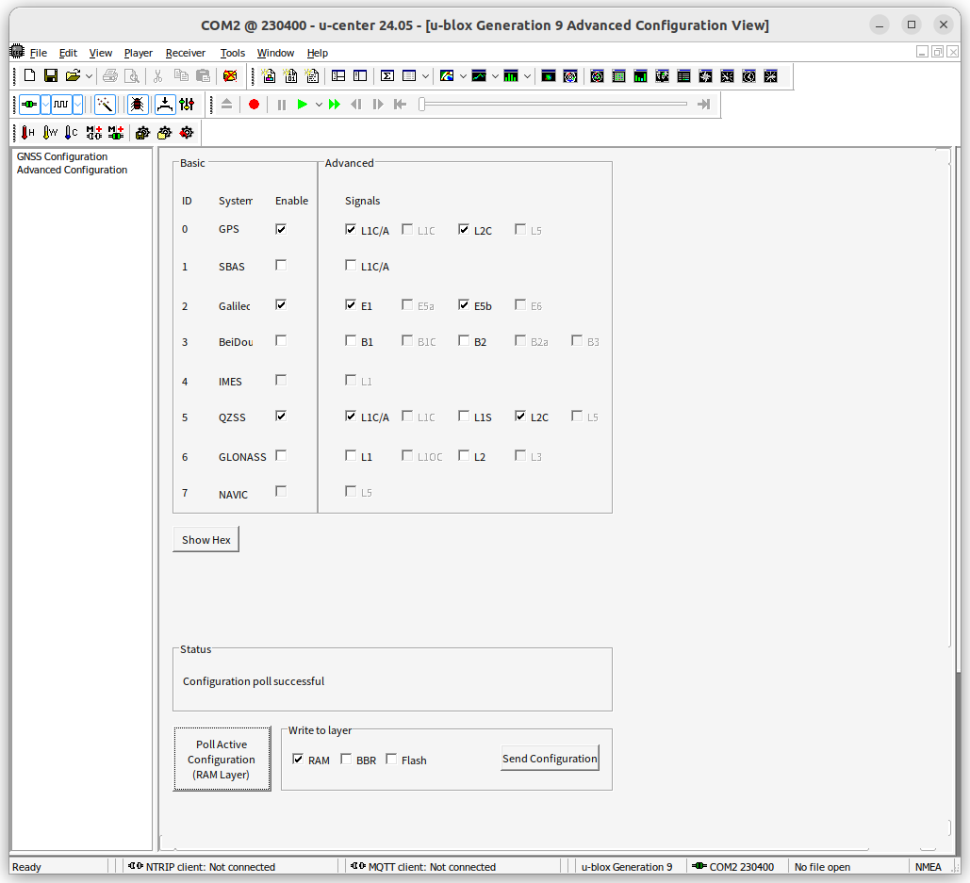Uncheck the RAM write layer checkbox
The width and height of the screenshot is (970, 883).
pos(298,759)
